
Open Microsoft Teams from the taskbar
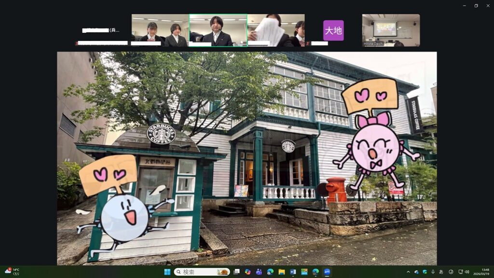pyautogui.click(x=259, y=272)
